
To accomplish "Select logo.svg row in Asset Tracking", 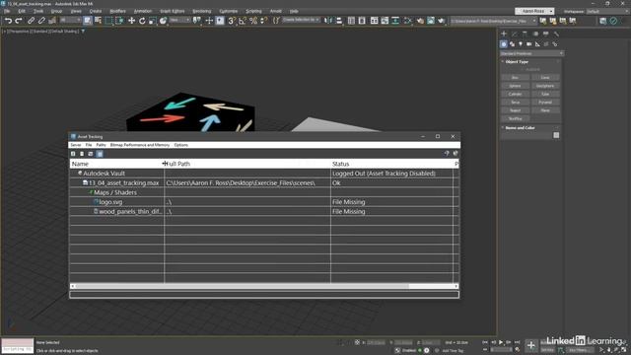I will coord(264,202).
